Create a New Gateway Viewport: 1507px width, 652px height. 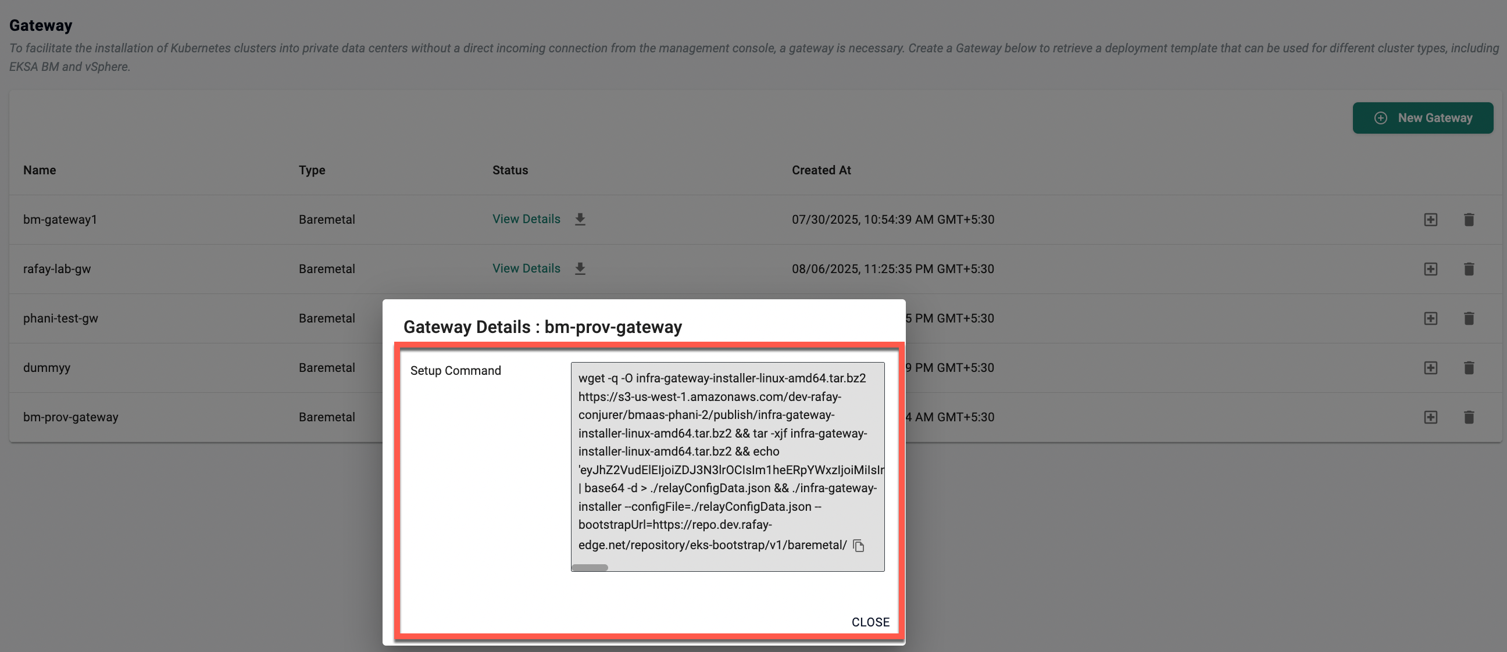(x=1423, y=117)
